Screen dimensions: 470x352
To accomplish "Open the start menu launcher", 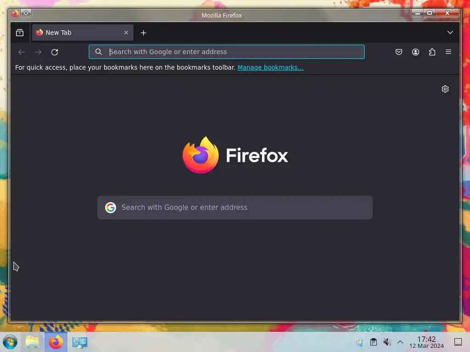I will [x=10, y=342].
